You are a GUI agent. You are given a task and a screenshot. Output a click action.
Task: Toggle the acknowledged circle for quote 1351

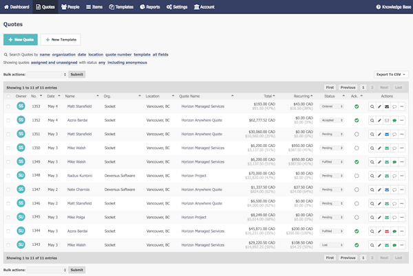(357, 134)
